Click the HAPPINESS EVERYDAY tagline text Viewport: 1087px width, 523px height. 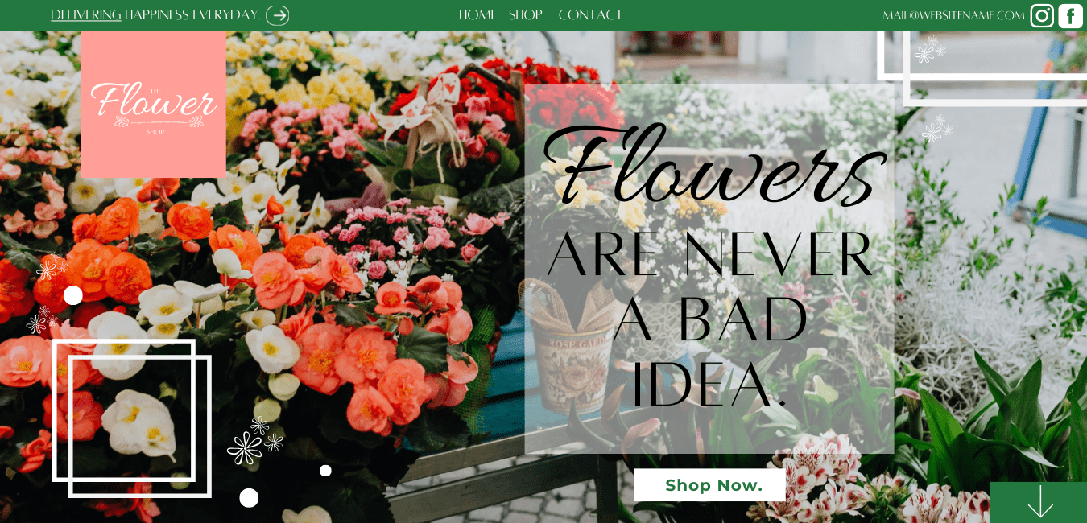point(192,15)
